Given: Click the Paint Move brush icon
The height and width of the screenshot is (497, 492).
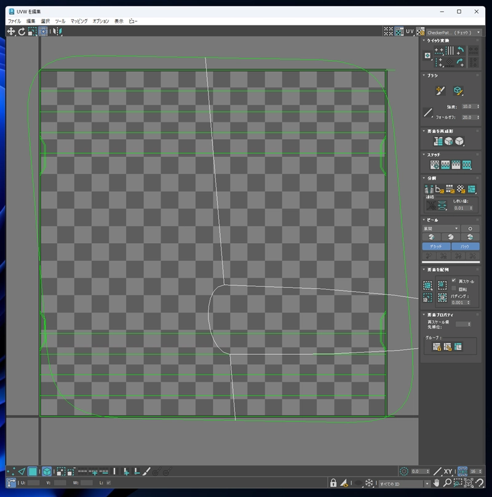Looking at the screenshot, I should [x=440, y=91].
